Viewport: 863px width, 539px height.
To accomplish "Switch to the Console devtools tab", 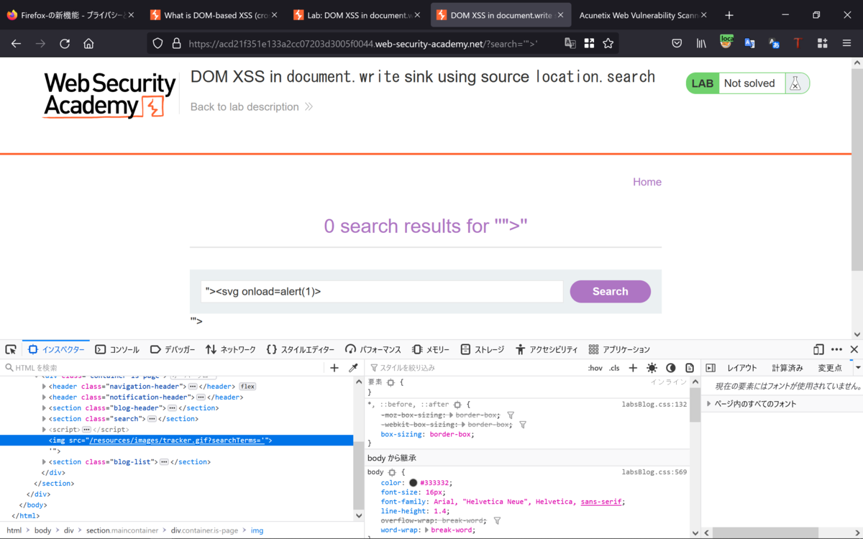I will [117, 349].
